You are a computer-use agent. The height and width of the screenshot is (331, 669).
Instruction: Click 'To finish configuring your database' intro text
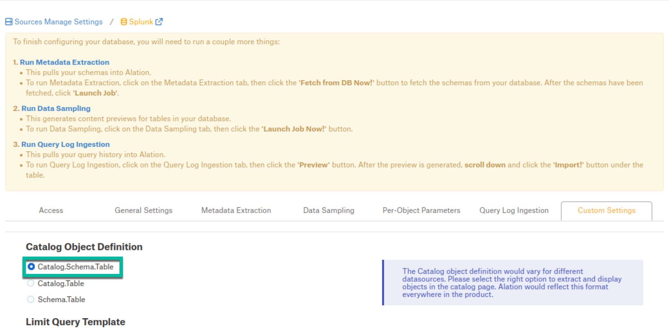point(146,42)
